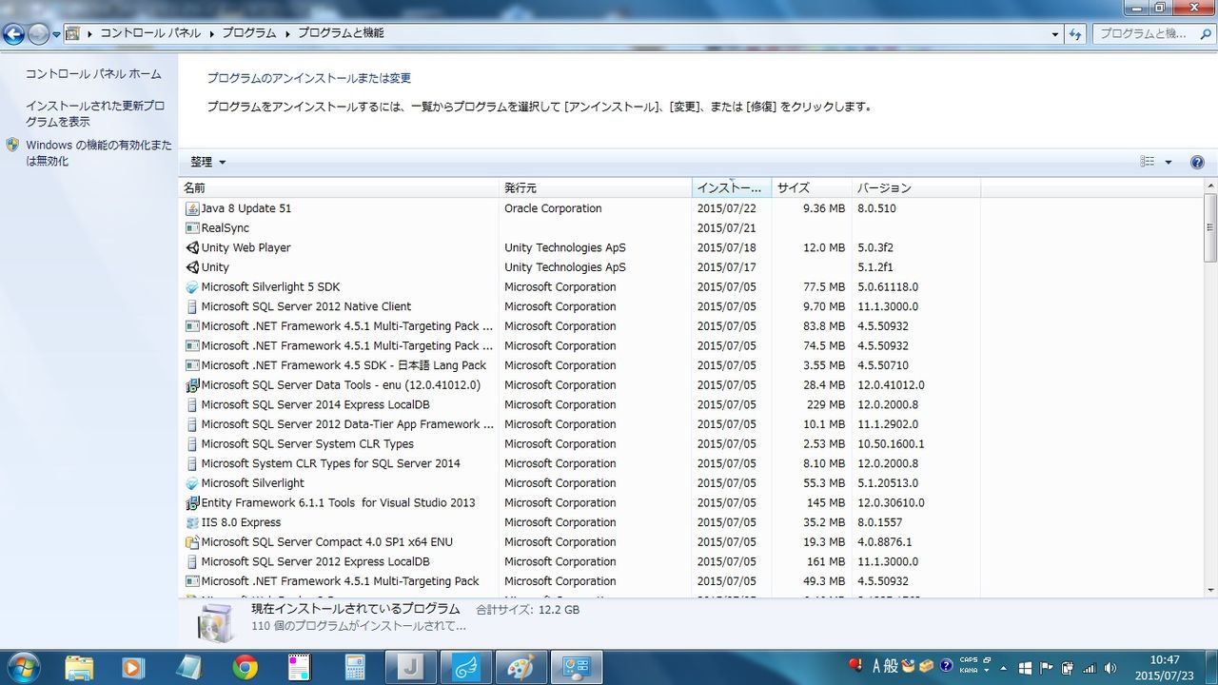Image resolution: width=1218 pixels, height=685 pixels.
Task: Click the 229 MB size cell
Action: click(x=826, y=404)
